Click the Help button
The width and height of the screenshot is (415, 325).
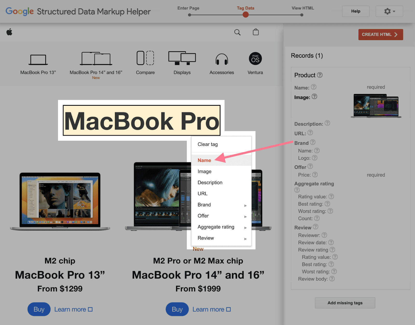(x=356, y=11)
